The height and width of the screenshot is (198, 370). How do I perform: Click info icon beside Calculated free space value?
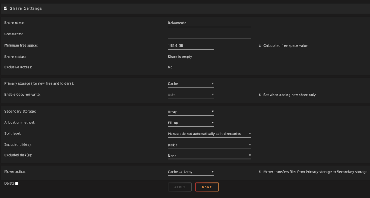260,45
